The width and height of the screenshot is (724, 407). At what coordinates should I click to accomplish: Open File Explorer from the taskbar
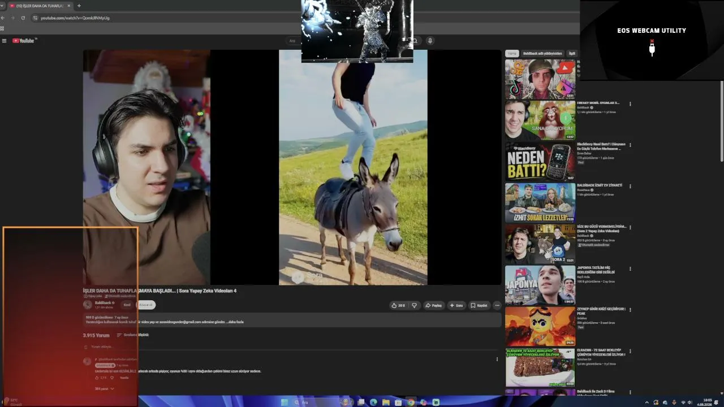pyautogui.click(x=386, y=402)
